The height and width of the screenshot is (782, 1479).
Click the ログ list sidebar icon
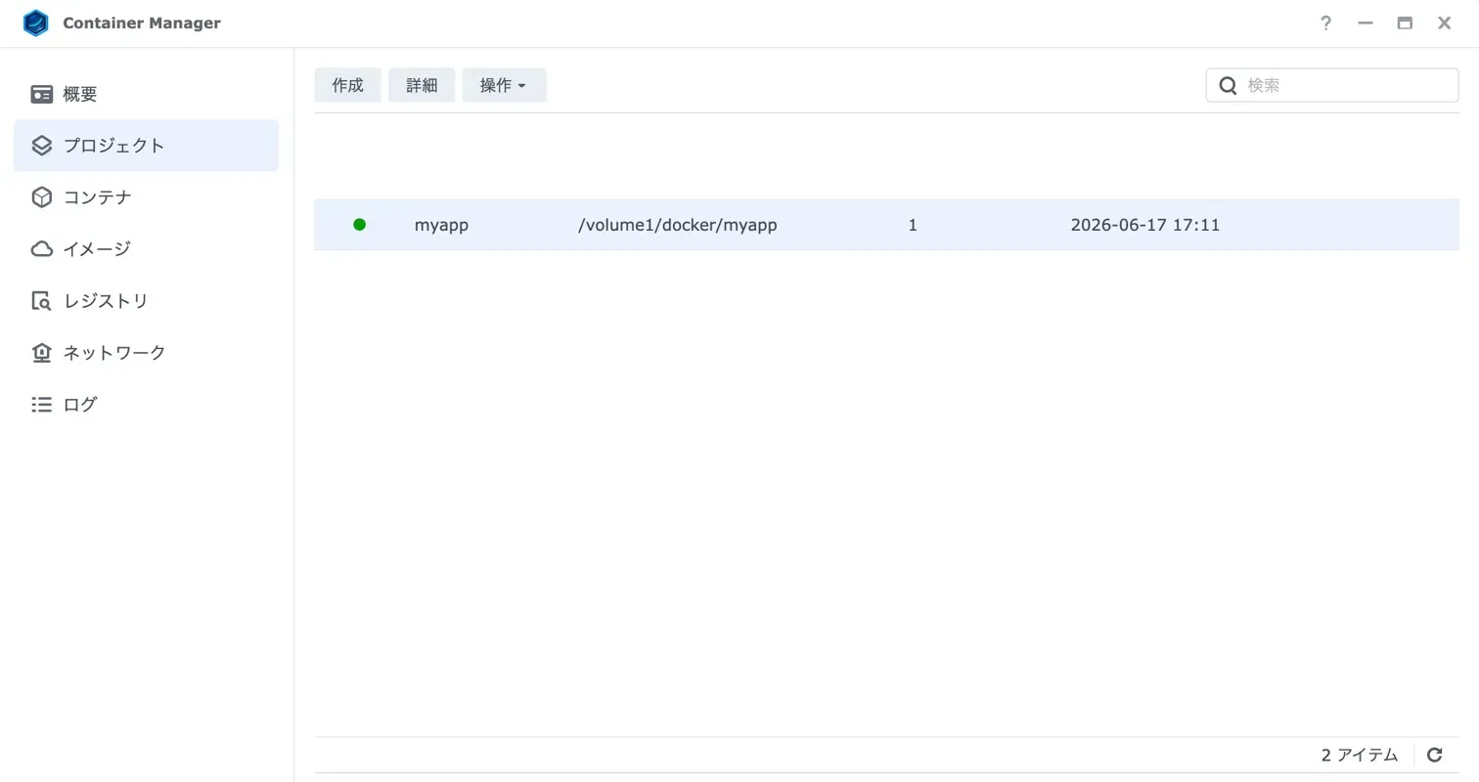41,405
